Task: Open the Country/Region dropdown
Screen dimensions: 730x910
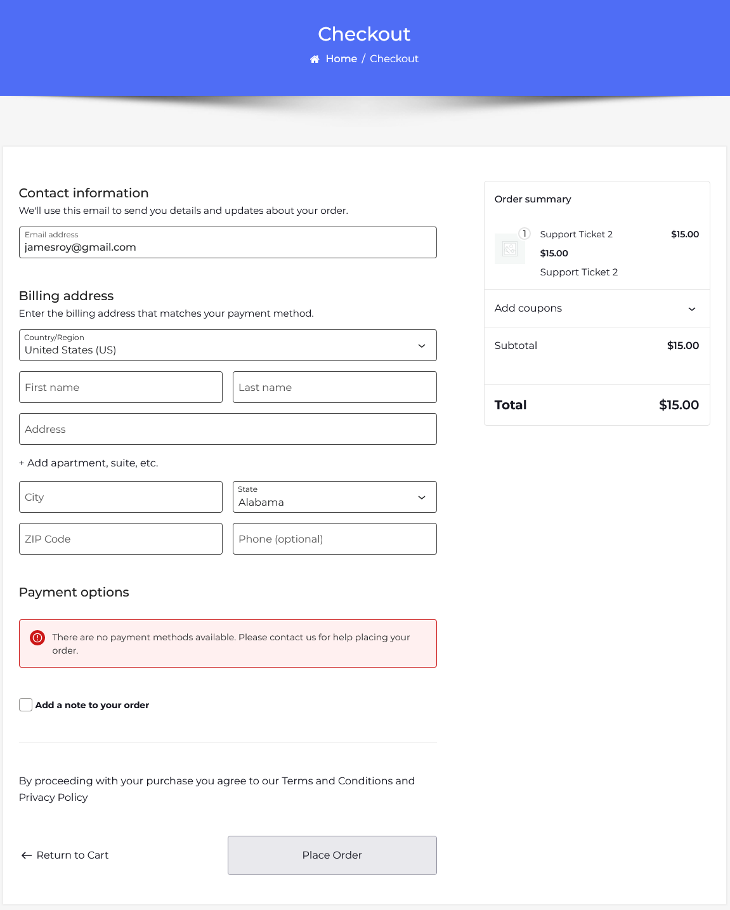Action: click(228, 346)
